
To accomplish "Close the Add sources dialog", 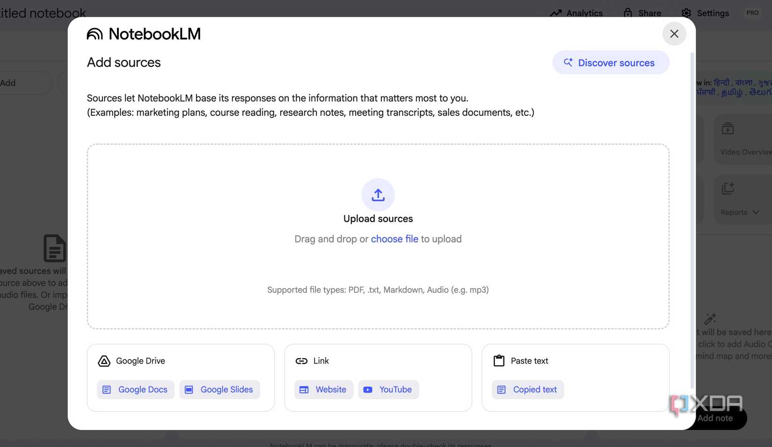I will pos(674,34).
